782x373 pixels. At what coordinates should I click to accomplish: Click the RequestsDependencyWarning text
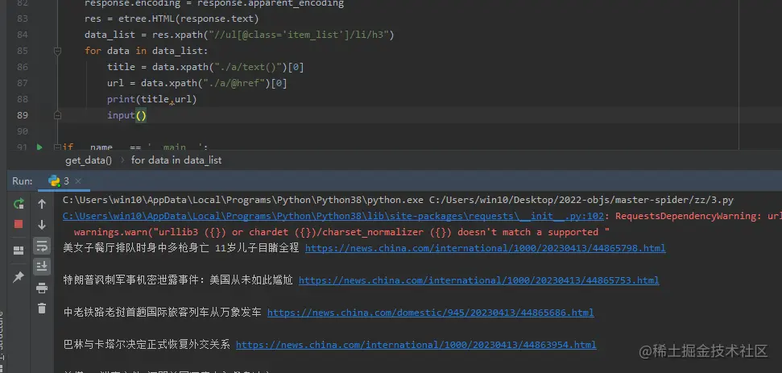click(687, 216)
